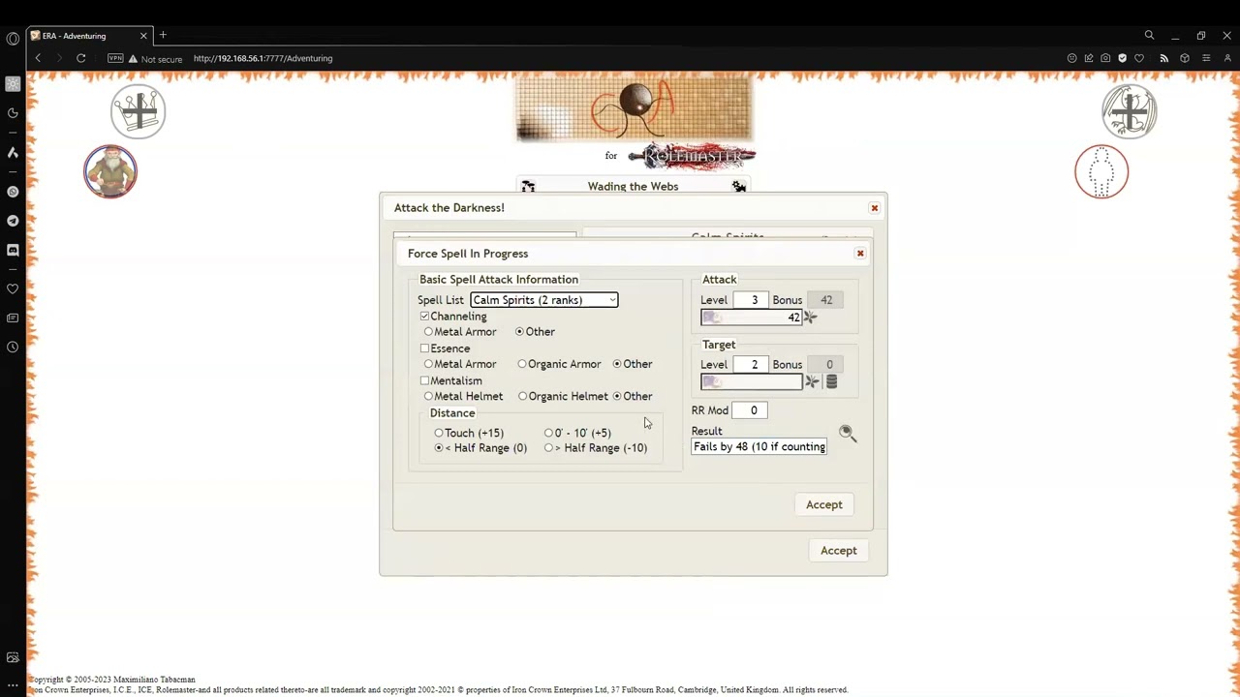The height and width of the screenshot is (697, 1240).
Task: Open the easy setup sliders icon
Action: (1206, 59)
